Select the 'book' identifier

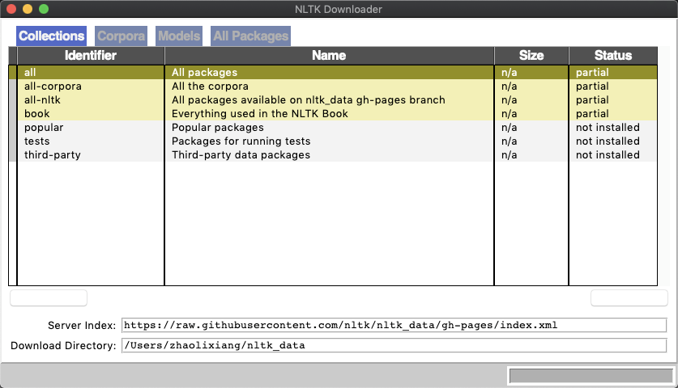tap(36, 114)
